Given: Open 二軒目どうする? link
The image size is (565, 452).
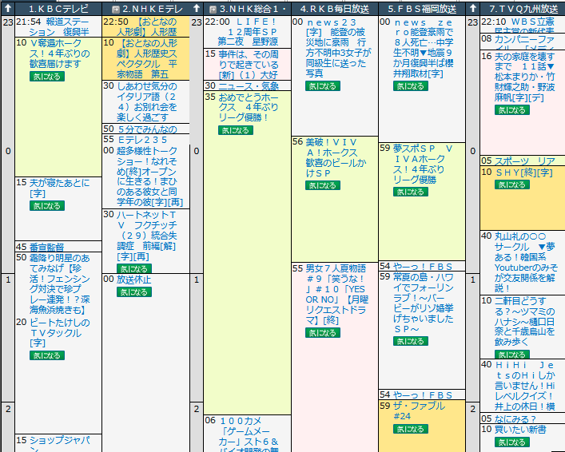Looking at the screenshot, I should coord(524,321).
